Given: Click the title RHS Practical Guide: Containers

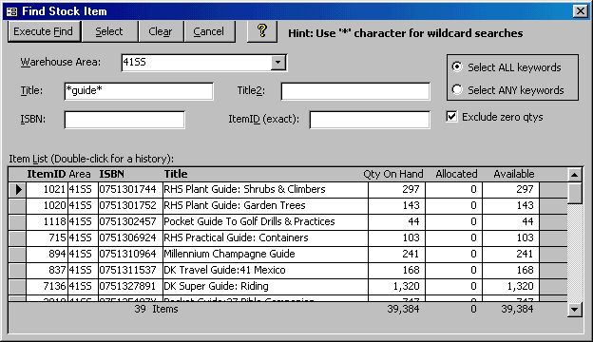Looking at the screenshot, I should pos(236,238).
